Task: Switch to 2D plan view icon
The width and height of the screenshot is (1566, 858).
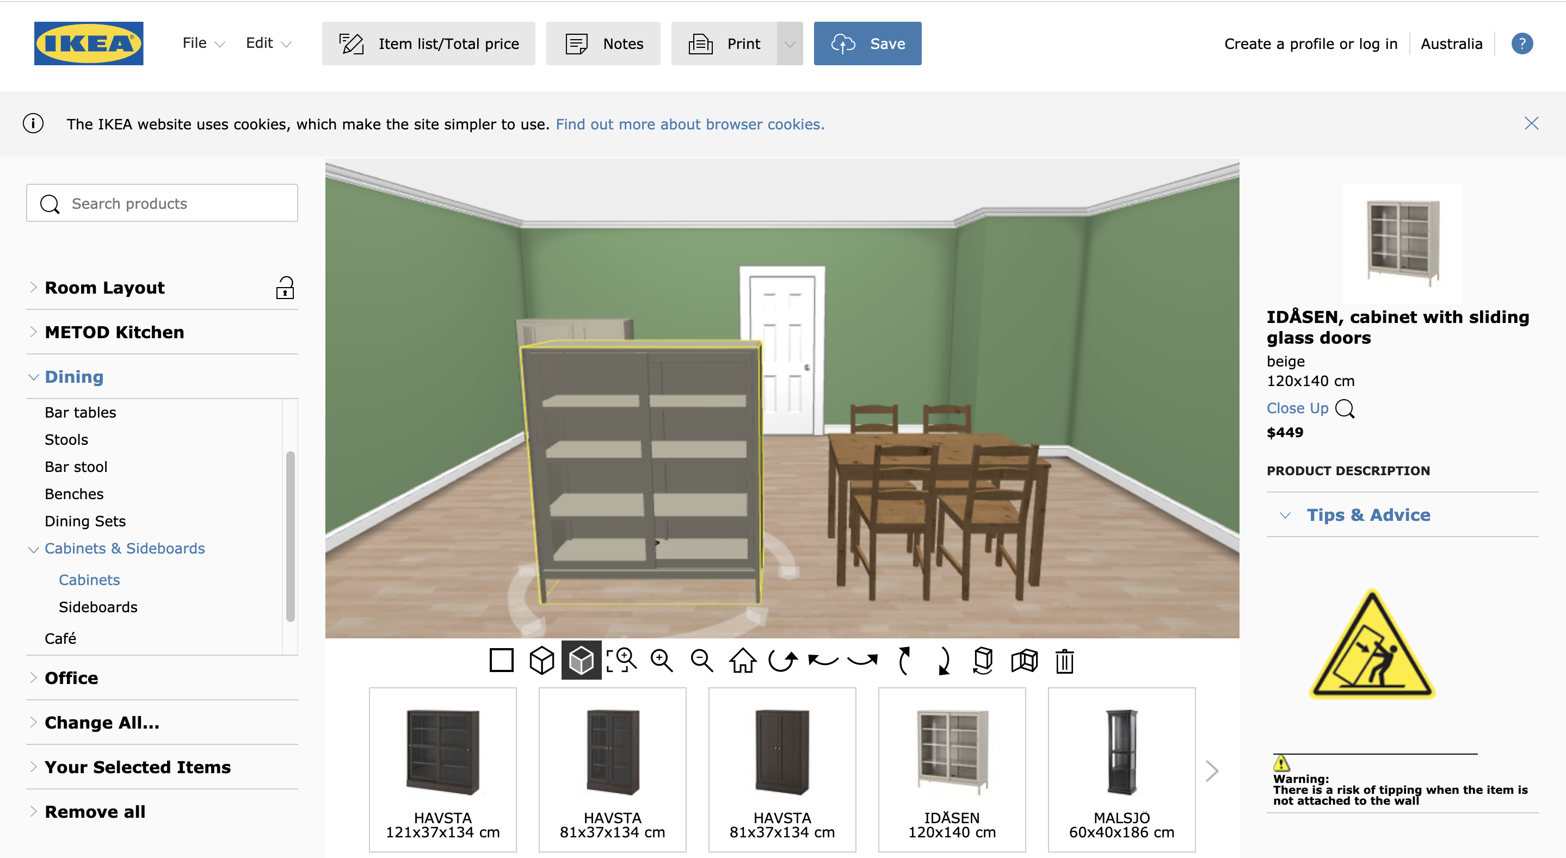Action: coord(501,661)
